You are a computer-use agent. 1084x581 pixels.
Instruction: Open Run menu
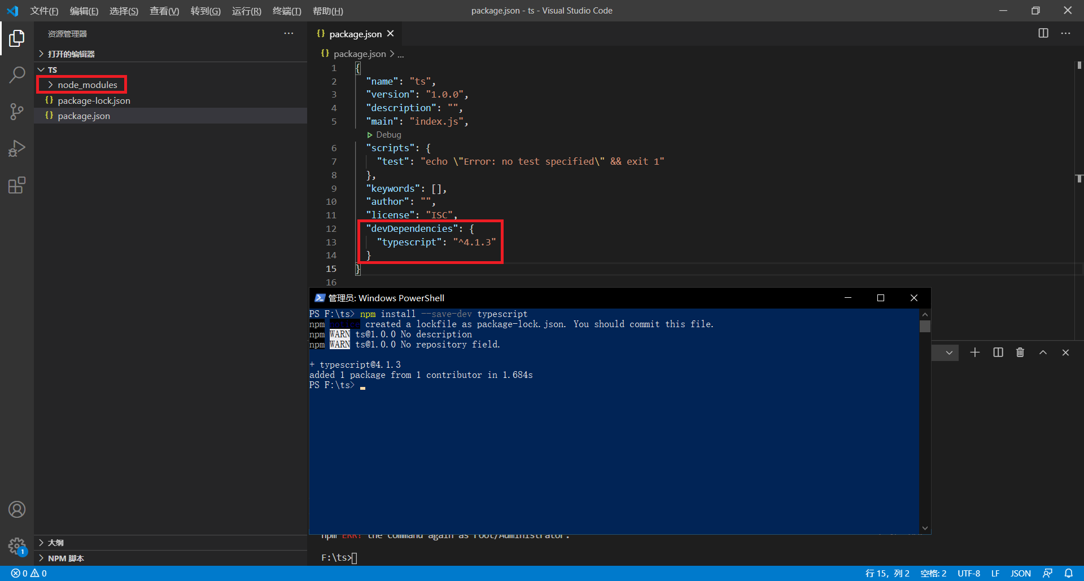coord(247,11)
